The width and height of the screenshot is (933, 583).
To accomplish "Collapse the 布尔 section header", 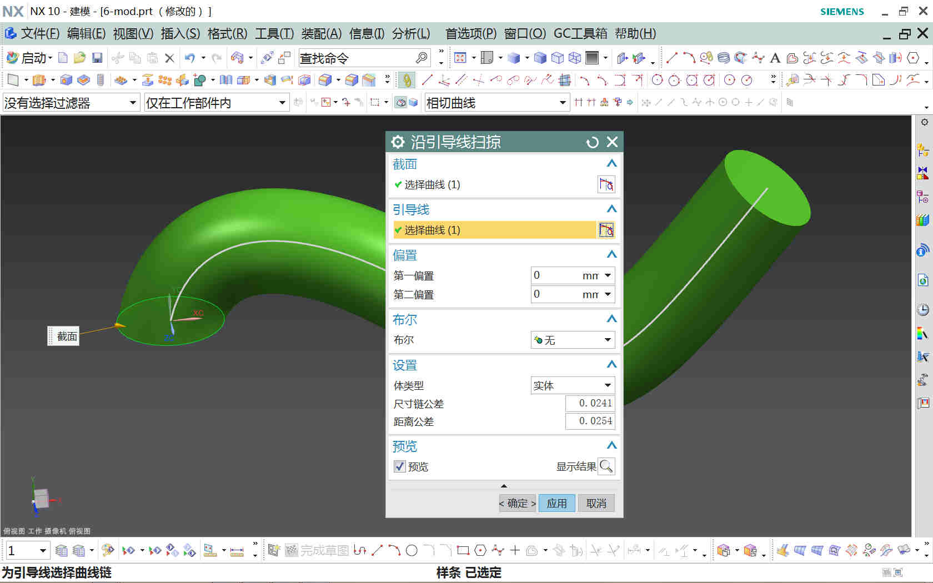I will [611, 319].
